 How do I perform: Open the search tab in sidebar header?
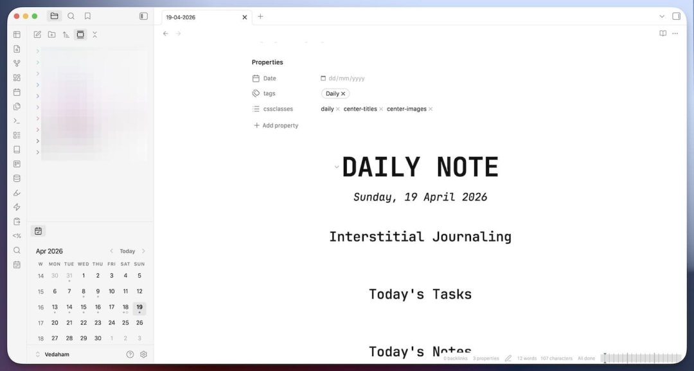[x=71, y=16]
